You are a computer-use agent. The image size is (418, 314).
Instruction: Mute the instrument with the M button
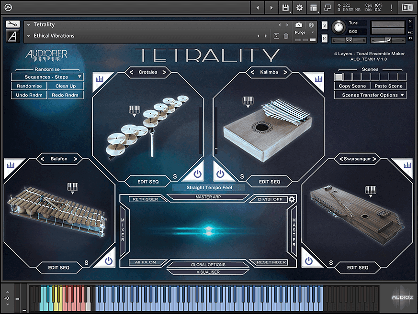tap(325, 39)
